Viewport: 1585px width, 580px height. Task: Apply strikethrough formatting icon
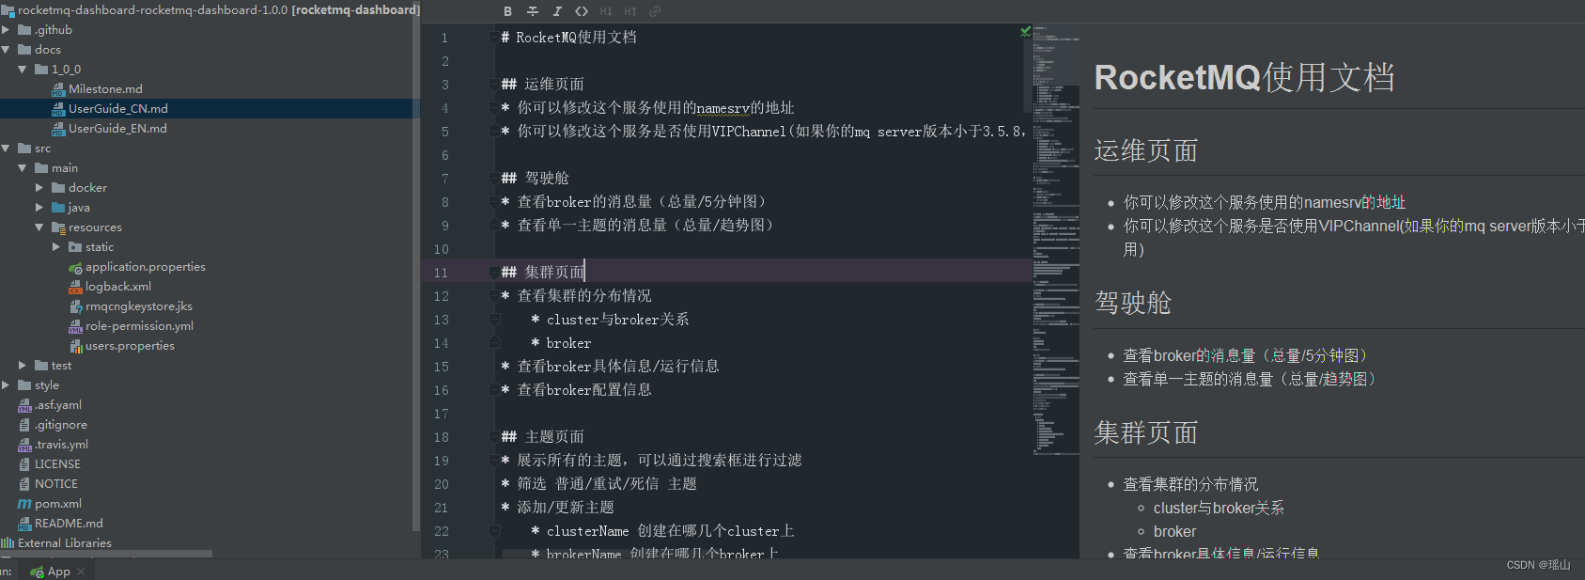point(533,11)
